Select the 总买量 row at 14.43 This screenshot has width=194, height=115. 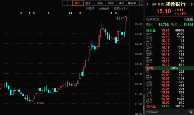click(169, 106)
